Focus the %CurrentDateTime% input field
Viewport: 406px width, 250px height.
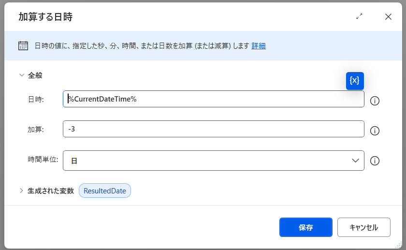click(213, 99)
